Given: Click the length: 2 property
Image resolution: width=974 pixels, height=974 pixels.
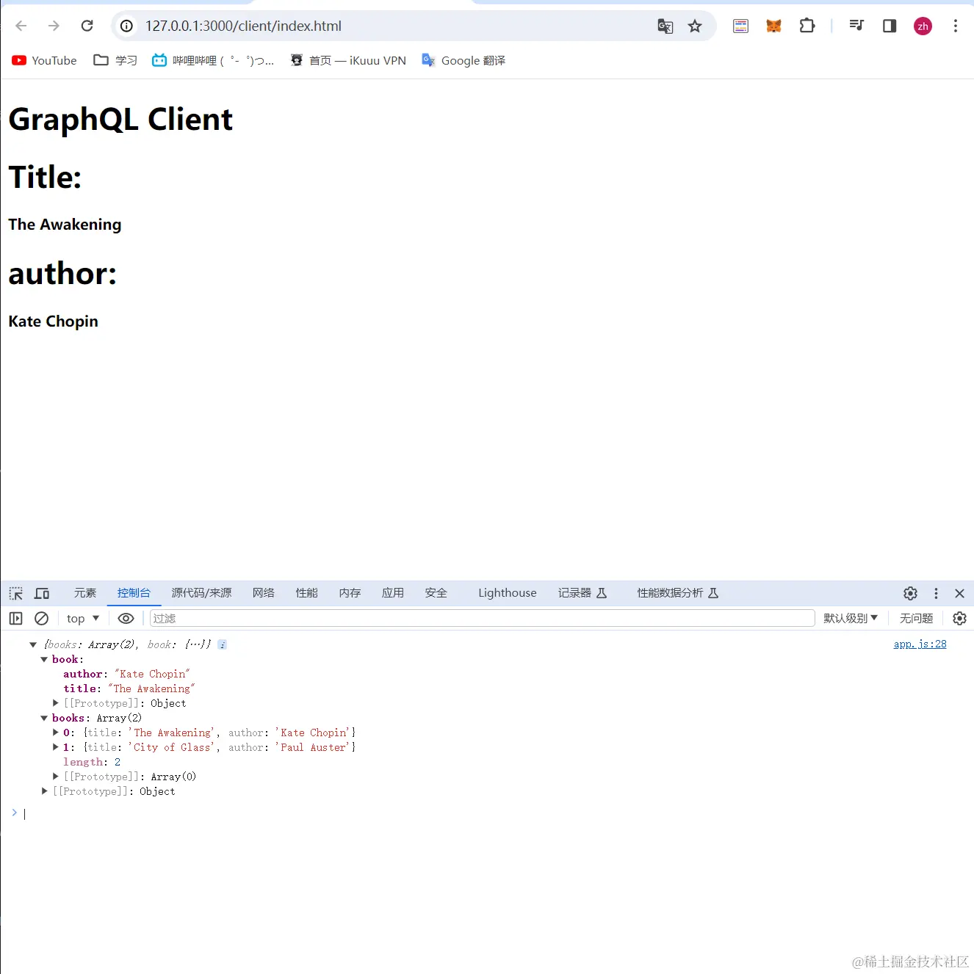Looking at the screenshot, I should (x=92, y=762).
